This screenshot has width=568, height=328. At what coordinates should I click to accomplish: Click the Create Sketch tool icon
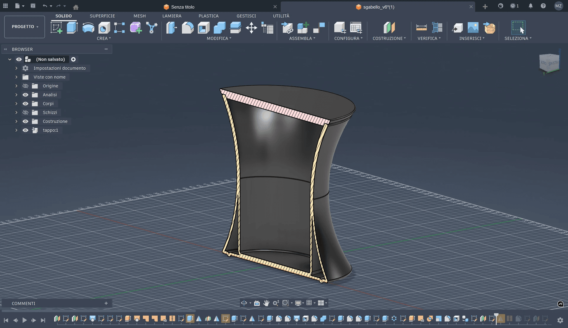(56, 28)
